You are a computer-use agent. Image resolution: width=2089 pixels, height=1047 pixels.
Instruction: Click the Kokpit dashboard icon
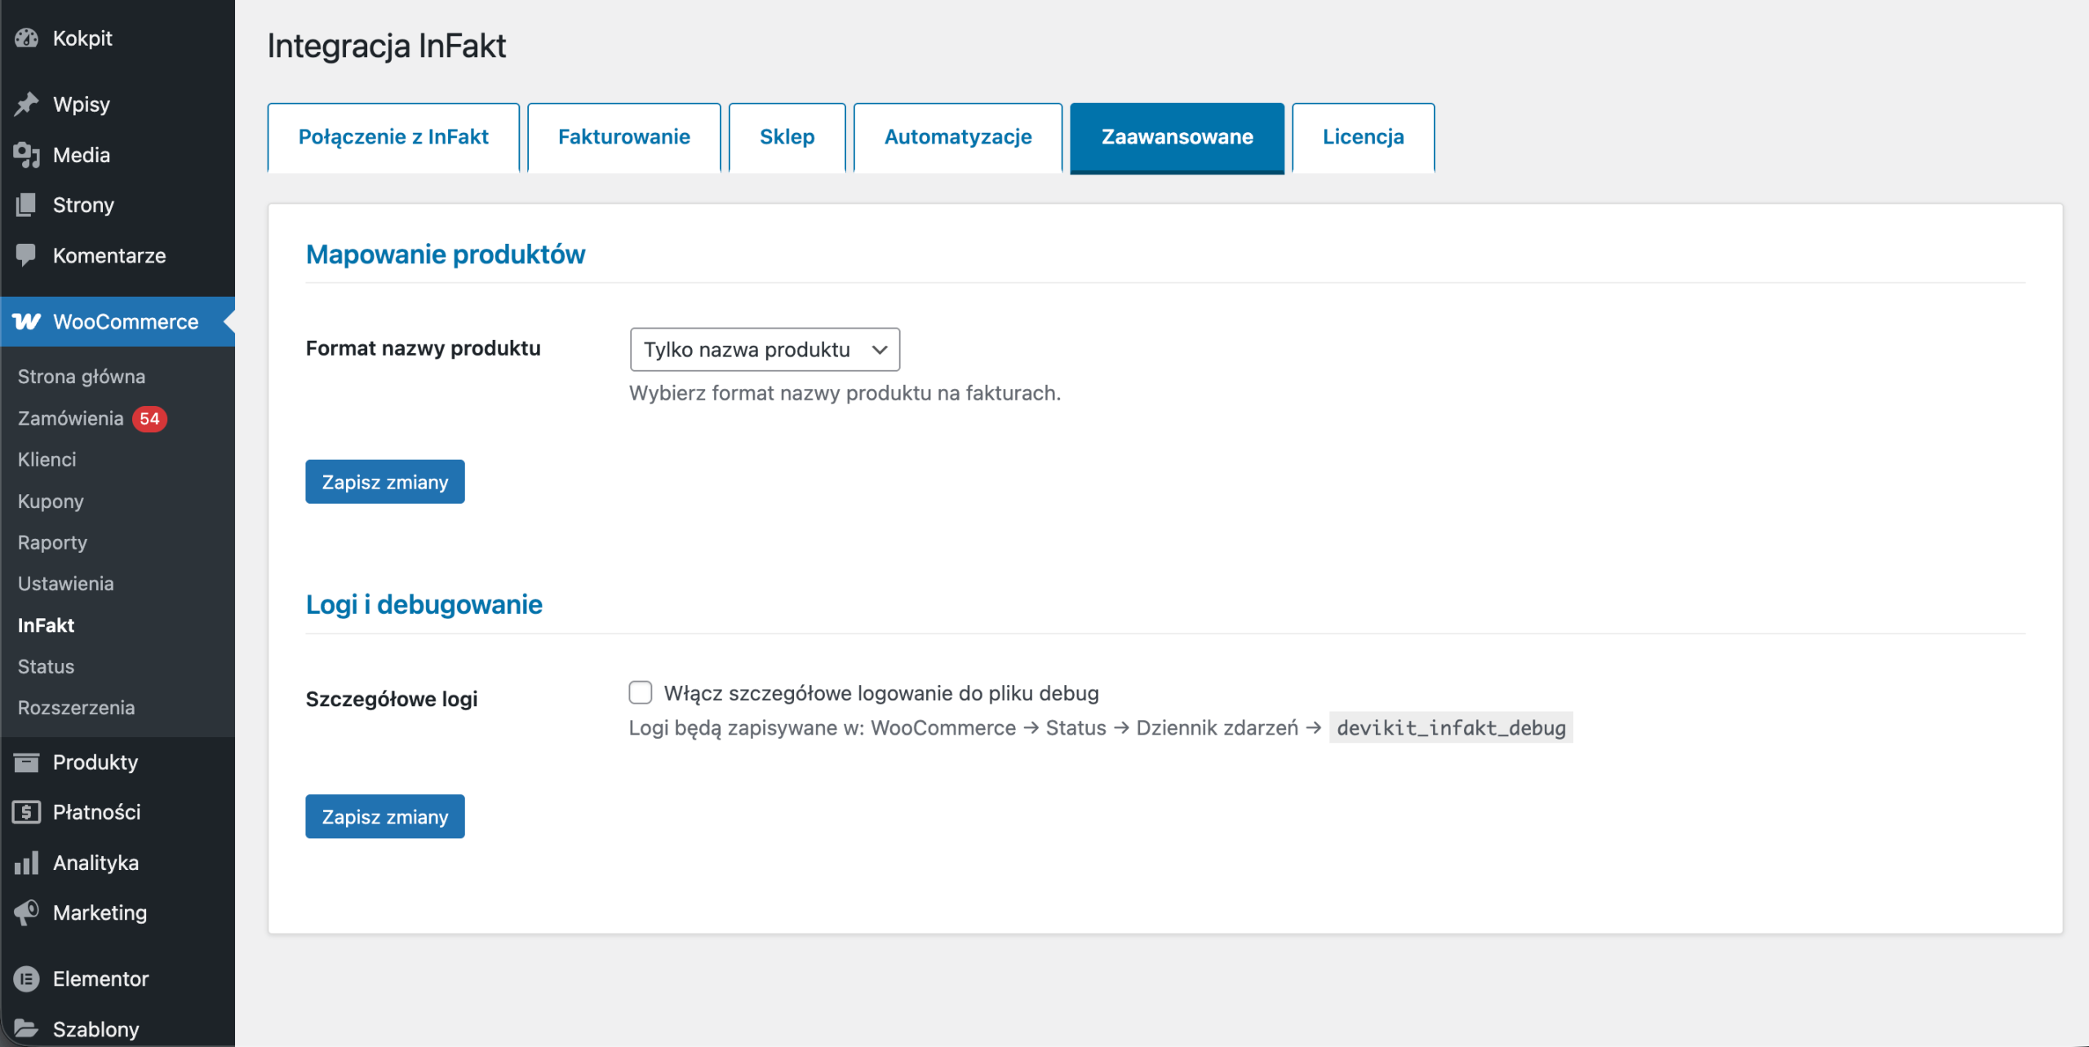tap(27, 38)
